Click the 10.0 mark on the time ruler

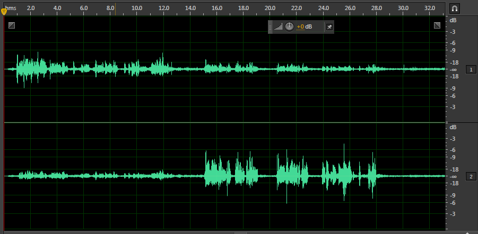pyautogui.click(x=137, y=8)
